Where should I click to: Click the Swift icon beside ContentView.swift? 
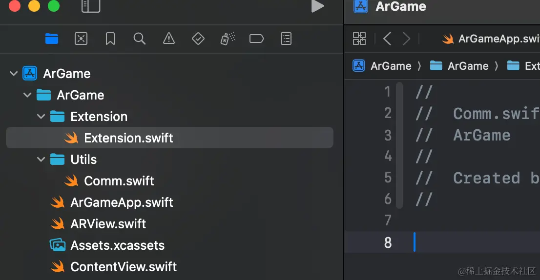pyautogui.click(x=58, y=266)
